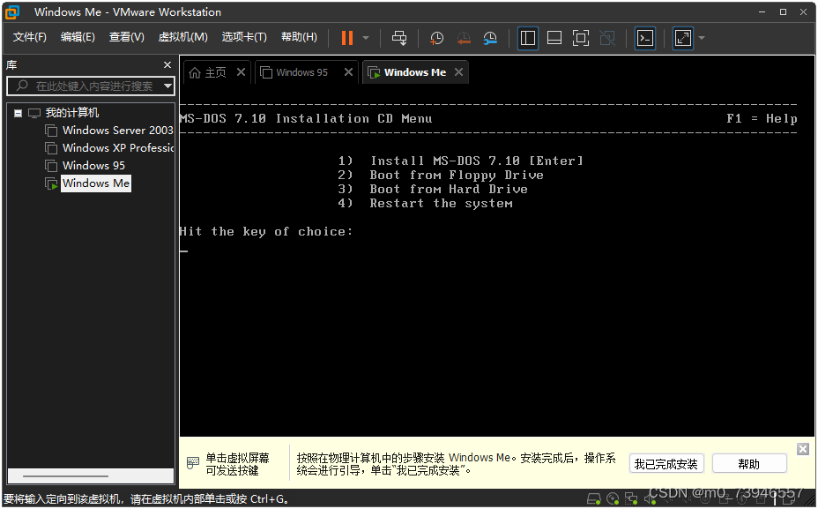Image resolution: width=818 pixels, height=509 pixels.
Task: Click the stretch guest display icon
Action: (683, 38)
